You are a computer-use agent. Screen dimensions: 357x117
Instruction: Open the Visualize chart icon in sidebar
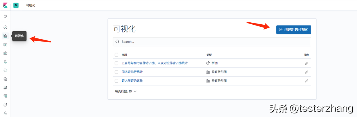coord(5,36)
